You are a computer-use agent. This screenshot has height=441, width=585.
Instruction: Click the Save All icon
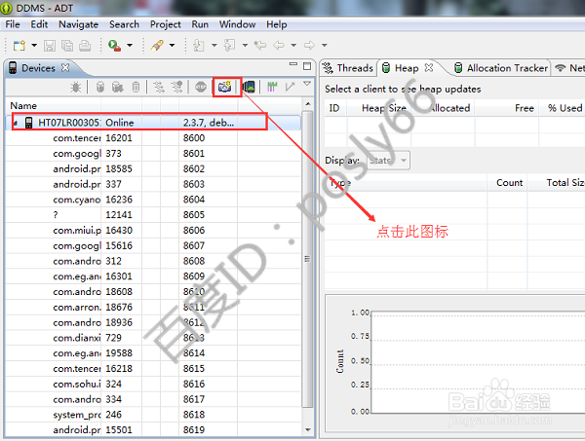pos(67,46)
